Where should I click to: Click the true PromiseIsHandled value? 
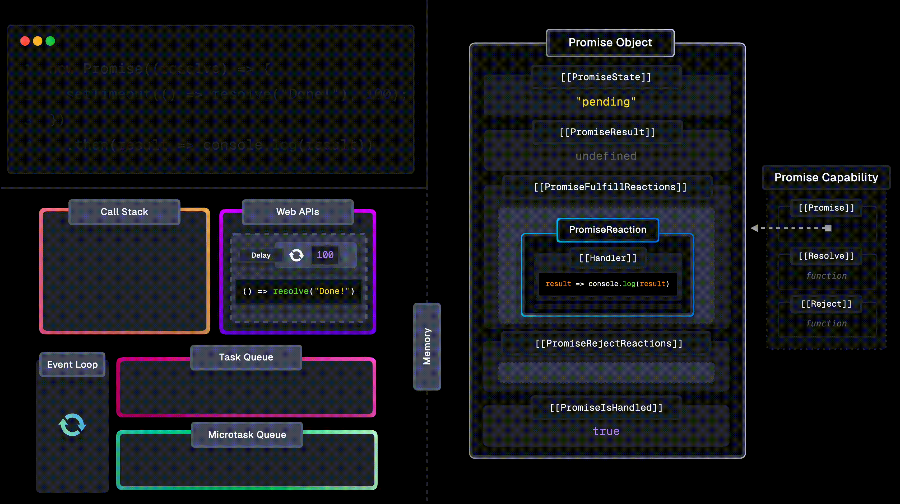[606, 431]
